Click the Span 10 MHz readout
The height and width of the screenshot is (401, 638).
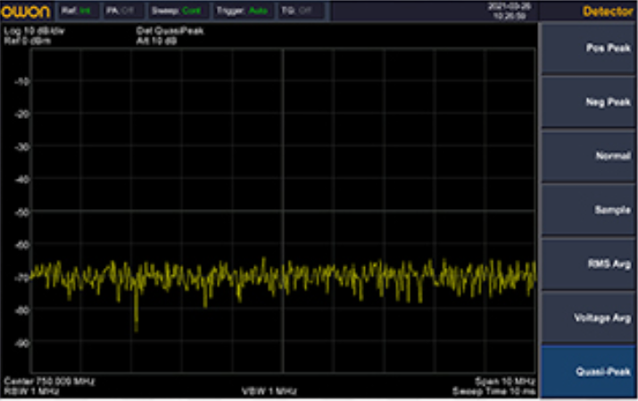504,381
